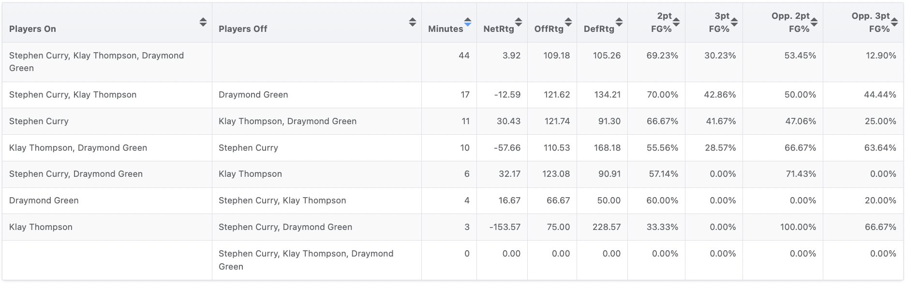Click the OffRtg value 121.62
Image resolution: width=921 pixels, height=286 pixels.
pos(557,95)
